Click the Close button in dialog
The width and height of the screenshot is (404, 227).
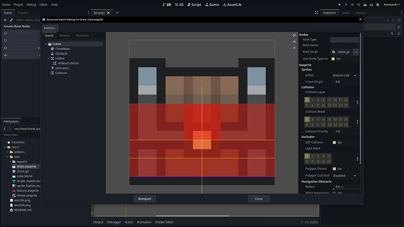click(x=259, y=199)
